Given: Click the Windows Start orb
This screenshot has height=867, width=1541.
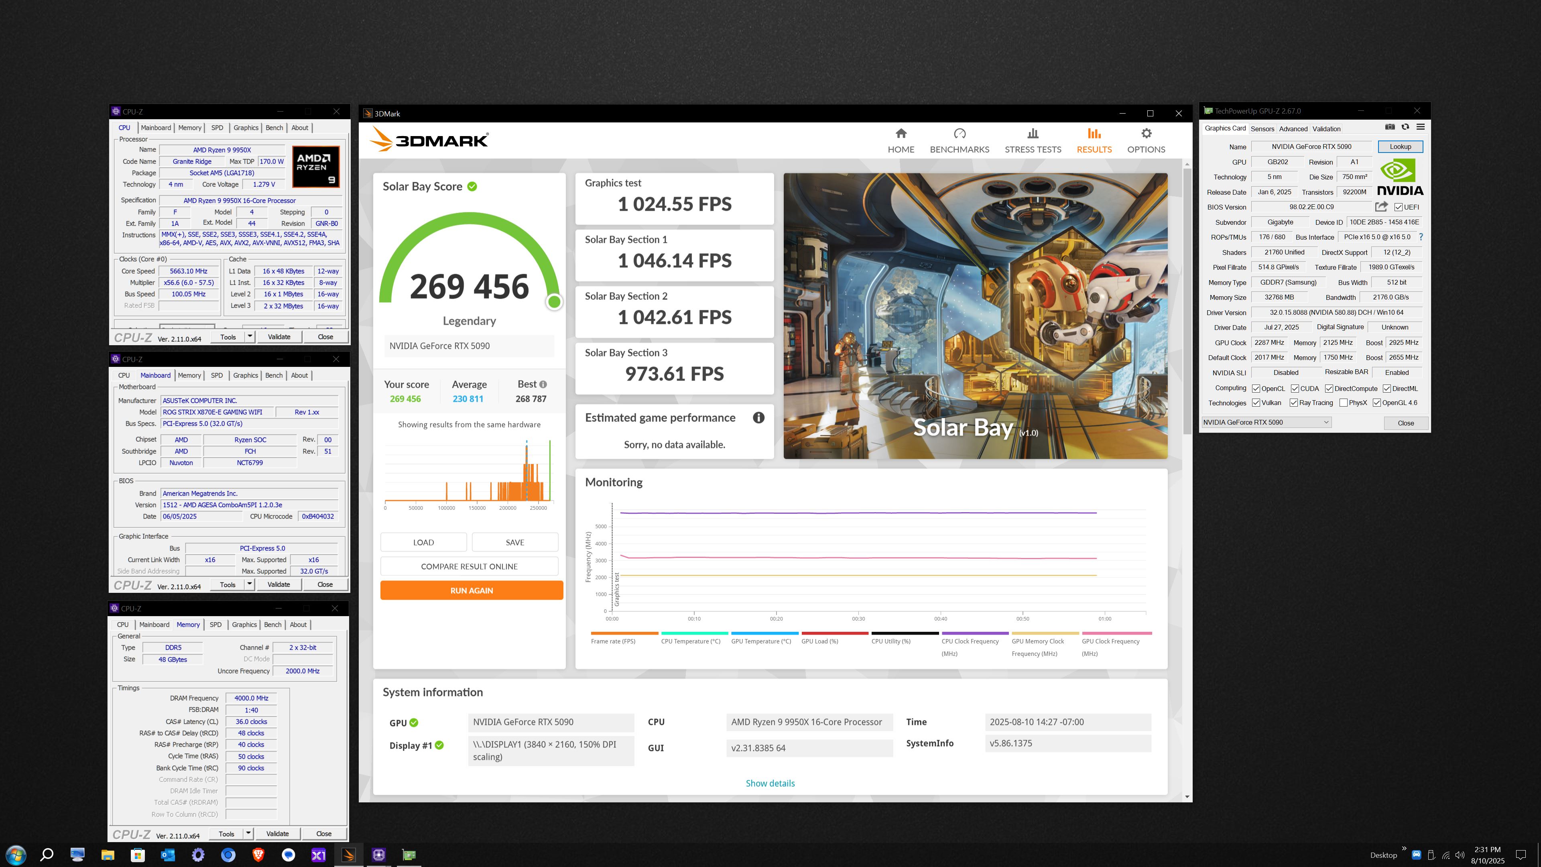Looking at the screenshot, I should [16, 855].
